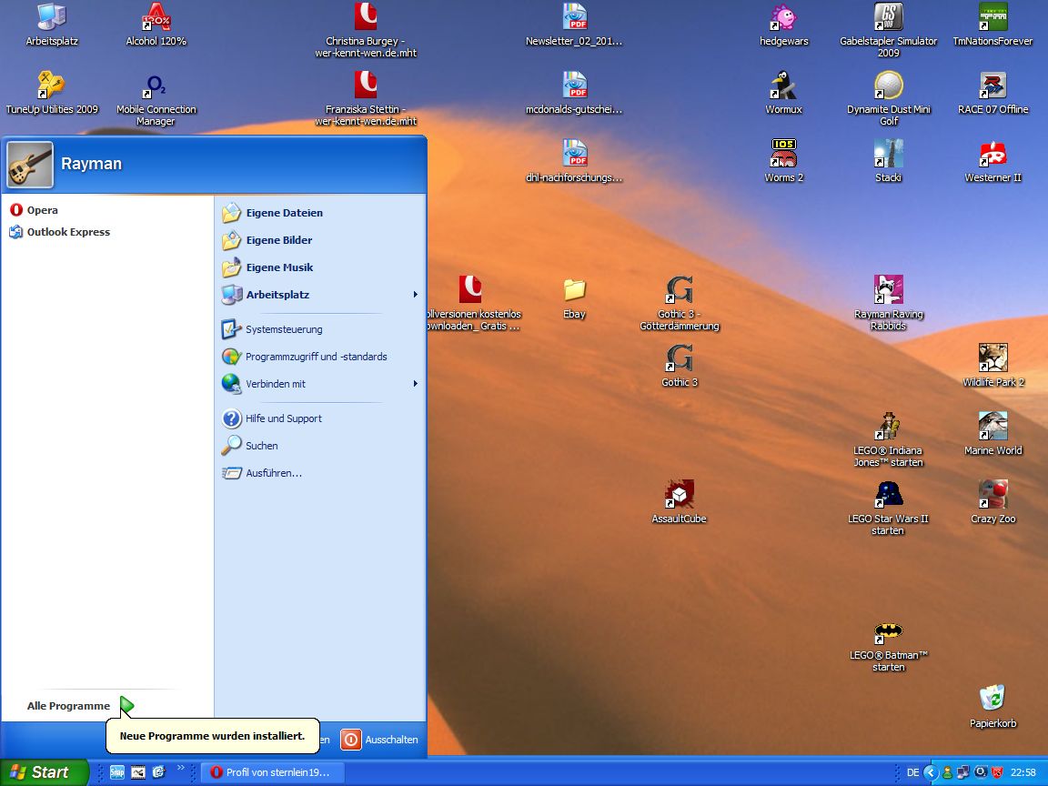The image size is (1048, 786).
Task: Select the Crazy Zoo desktop icon
Action: (x=993, y=502)
